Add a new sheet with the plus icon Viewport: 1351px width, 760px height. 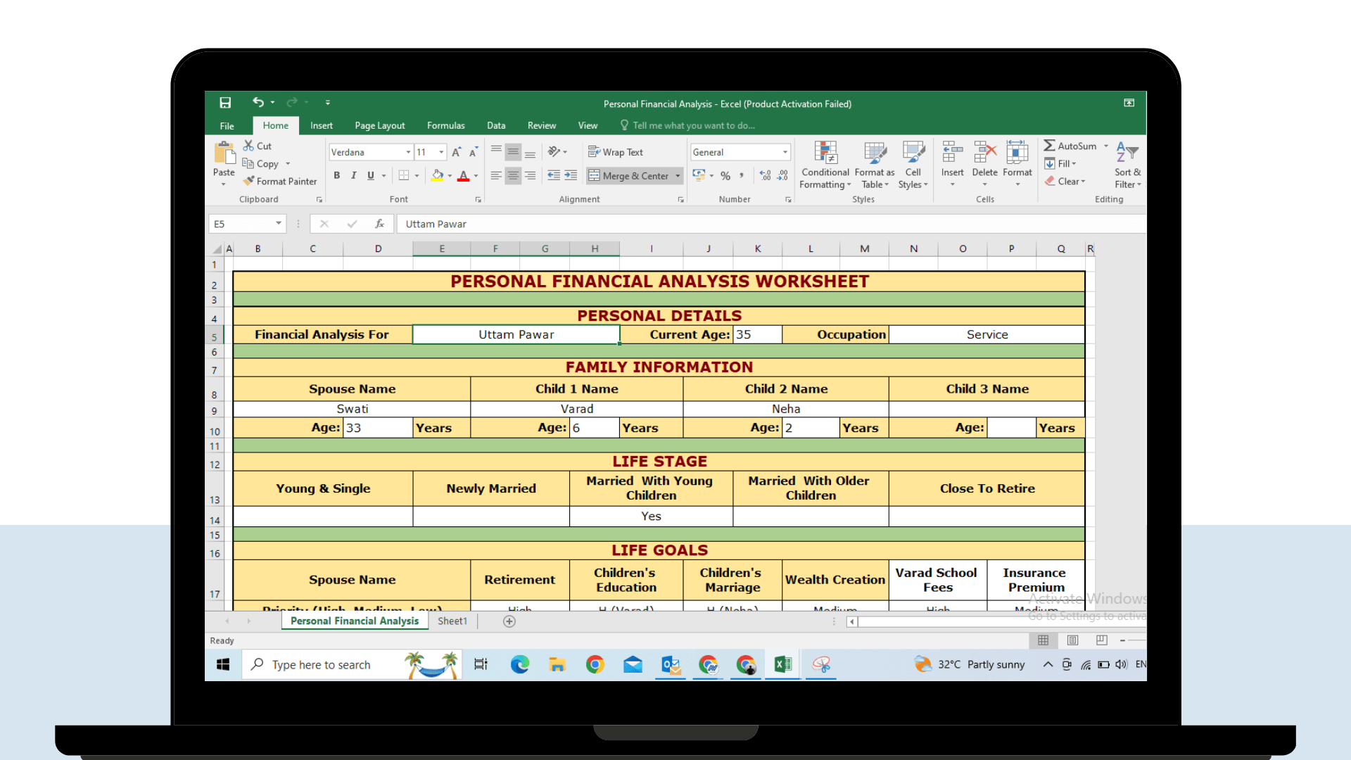click(509, 621)
